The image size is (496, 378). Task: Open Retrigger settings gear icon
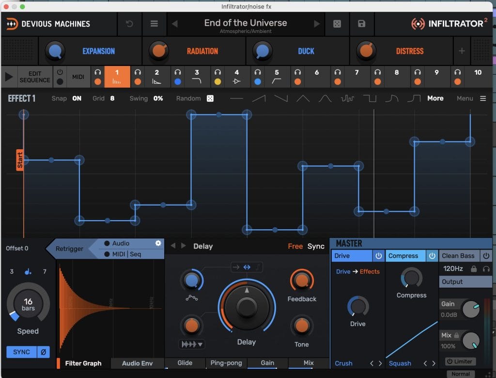(158, 243)
